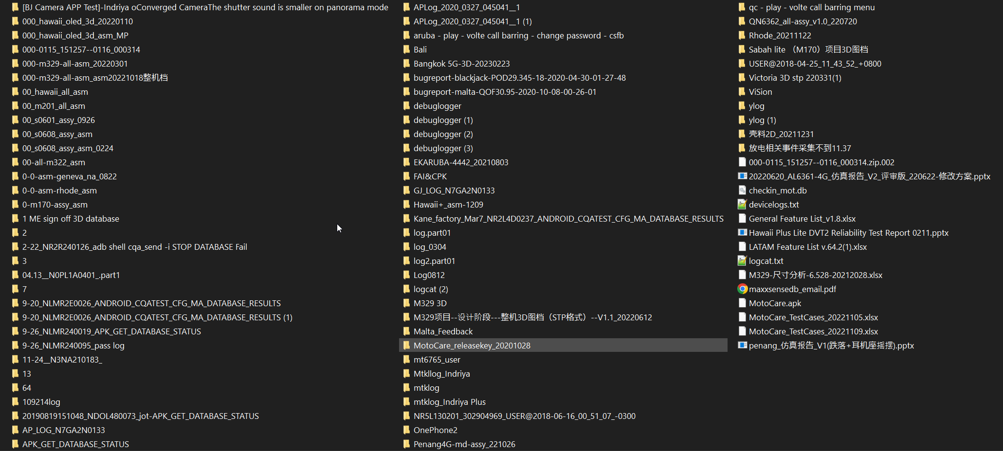Screen dimensions: 1003x451
Task: Select the bugreport-malta-QOF30.95 folder
Action: 505,92
